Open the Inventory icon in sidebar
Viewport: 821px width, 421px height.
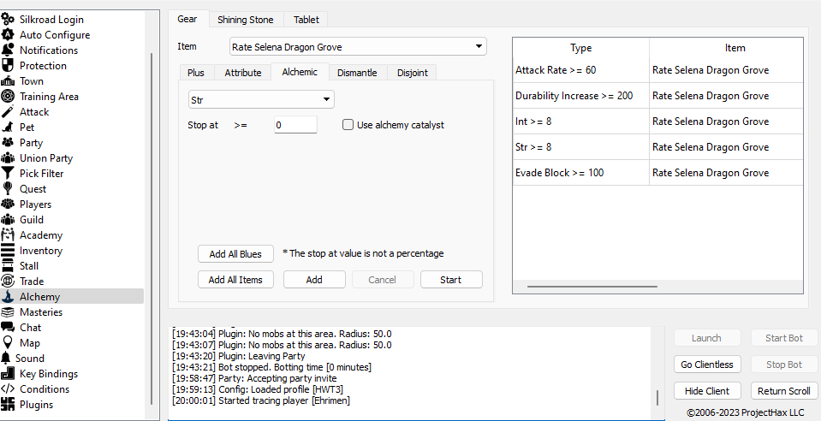[8, 251]
